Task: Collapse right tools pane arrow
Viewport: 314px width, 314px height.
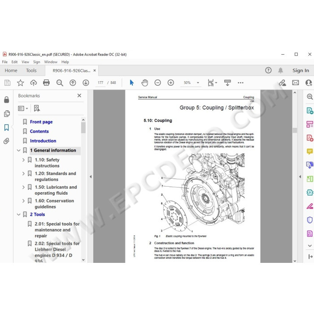Action: pyautogui.click(x=300, y=176)
